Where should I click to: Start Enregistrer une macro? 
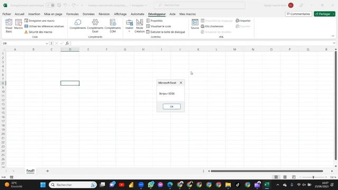coord(40,21)
